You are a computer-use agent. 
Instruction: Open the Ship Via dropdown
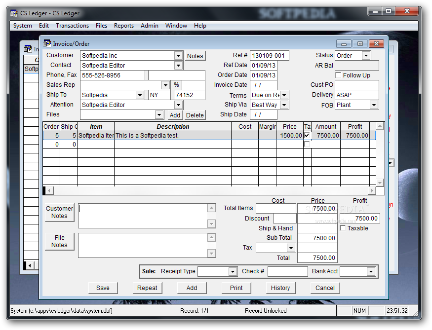[x=284, y=105]
